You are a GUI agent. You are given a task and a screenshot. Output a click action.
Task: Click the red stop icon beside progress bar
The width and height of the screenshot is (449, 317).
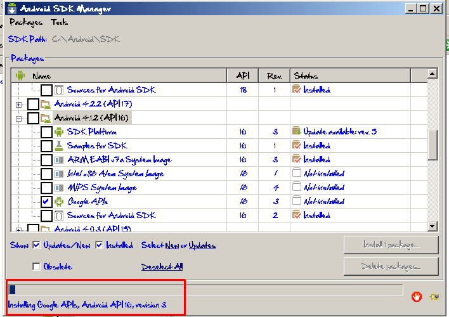pos(417,297)
